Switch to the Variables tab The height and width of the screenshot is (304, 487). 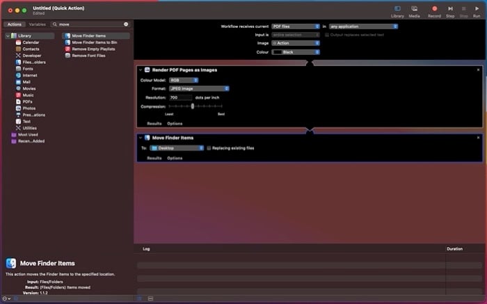(x=38, y=24)
